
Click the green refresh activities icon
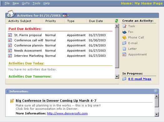[x=117, y=21]
